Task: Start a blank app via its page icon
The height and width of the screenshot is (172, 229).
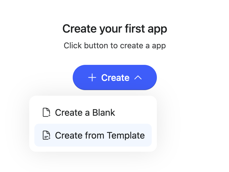Action: (46, 113)
